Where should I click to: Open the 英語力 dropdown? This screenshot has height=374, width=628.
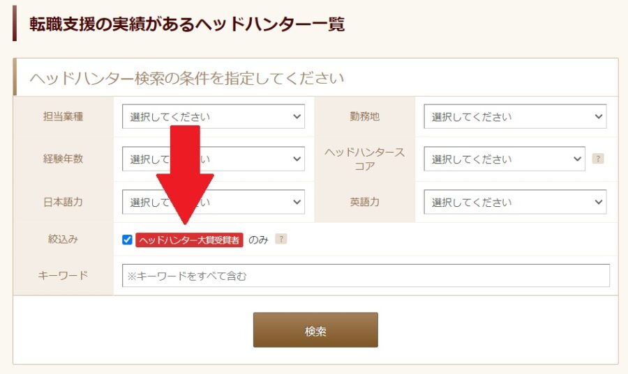tap(515, 202)
